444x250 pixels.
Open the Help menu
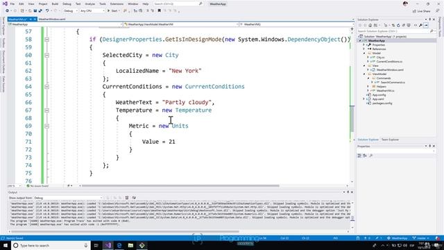[145, 4]
